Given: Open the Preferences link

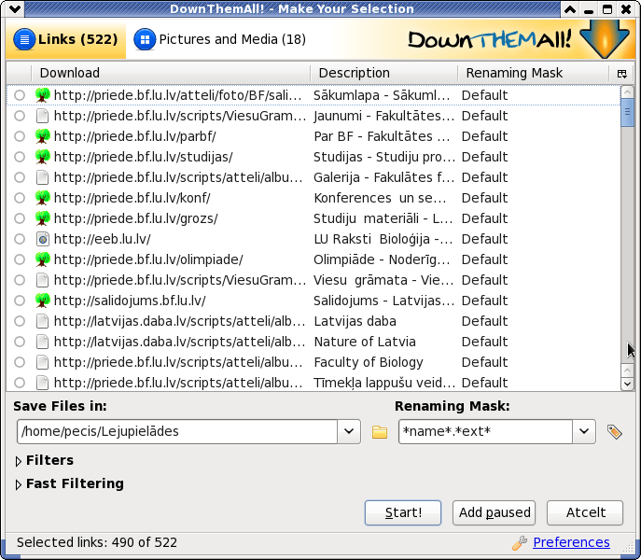Looking at the screenshot, I should coord(571,542).
